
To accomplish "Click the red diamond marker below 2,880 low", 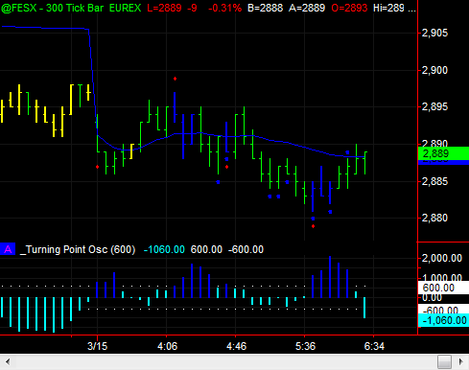I will [x=313, y=226].
